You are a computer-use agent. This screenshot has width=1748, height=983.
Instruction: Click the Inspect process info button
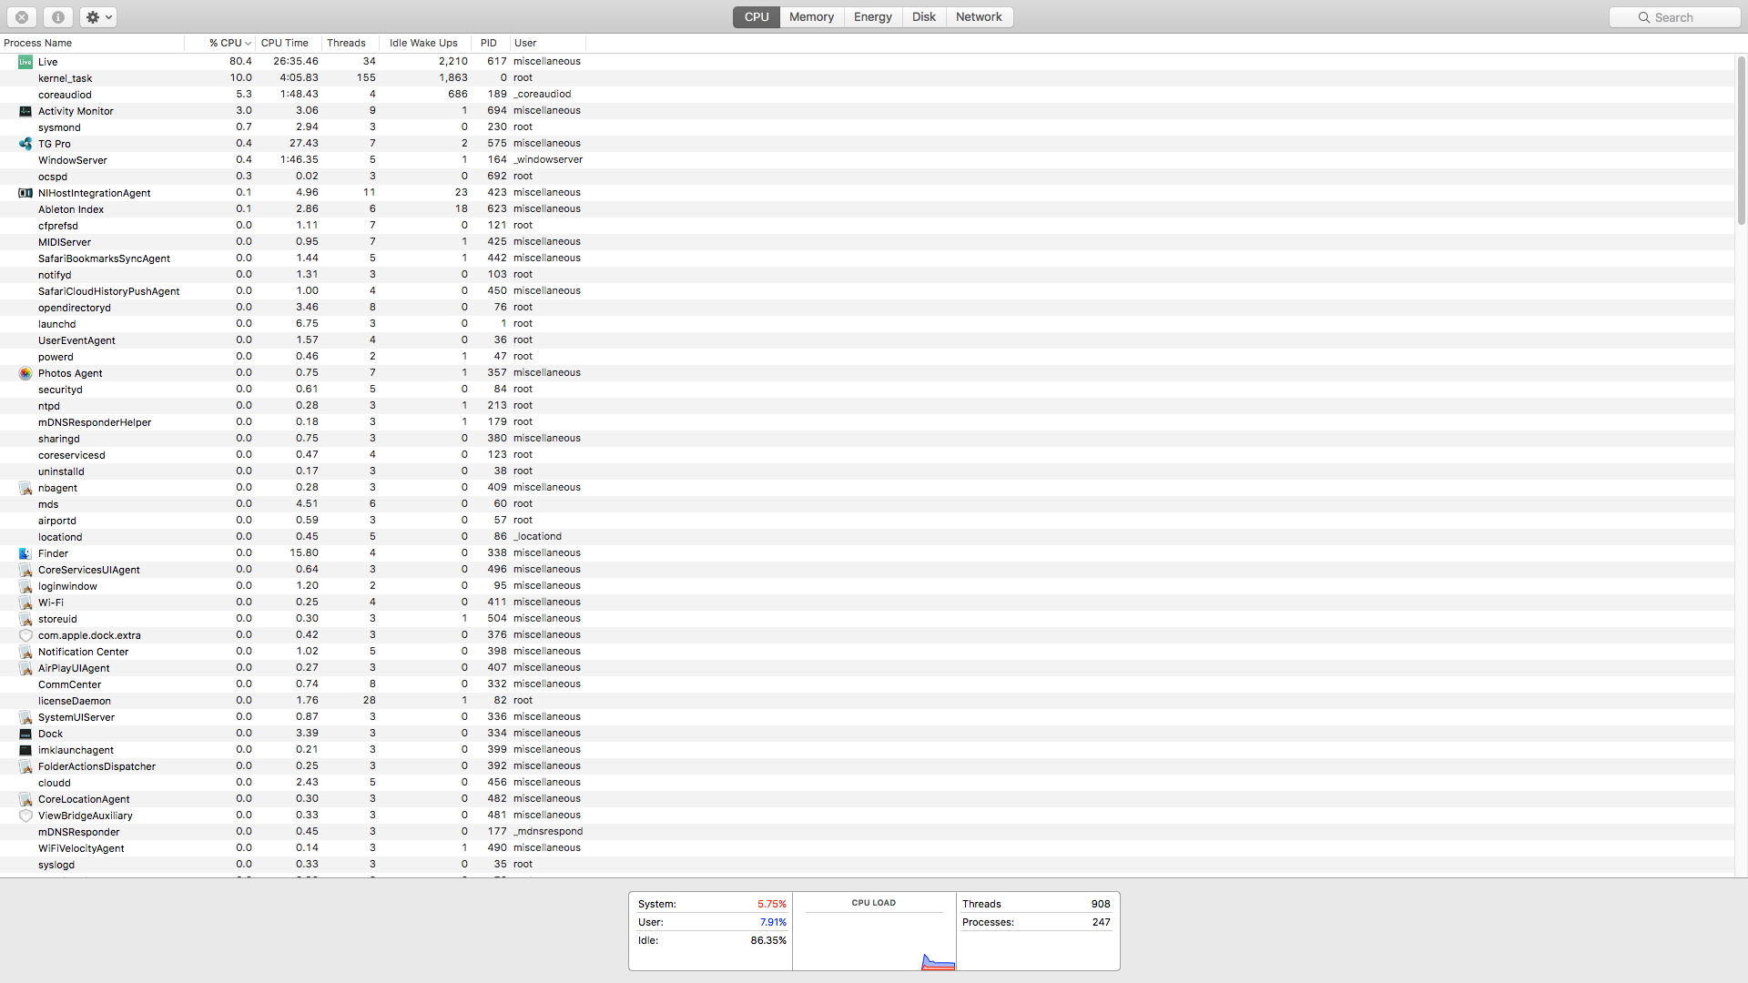pos(57,17)
